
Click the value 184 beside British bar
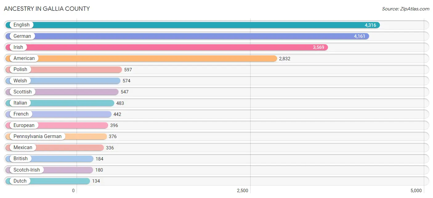pyautogui.click(x=99, y=159)
